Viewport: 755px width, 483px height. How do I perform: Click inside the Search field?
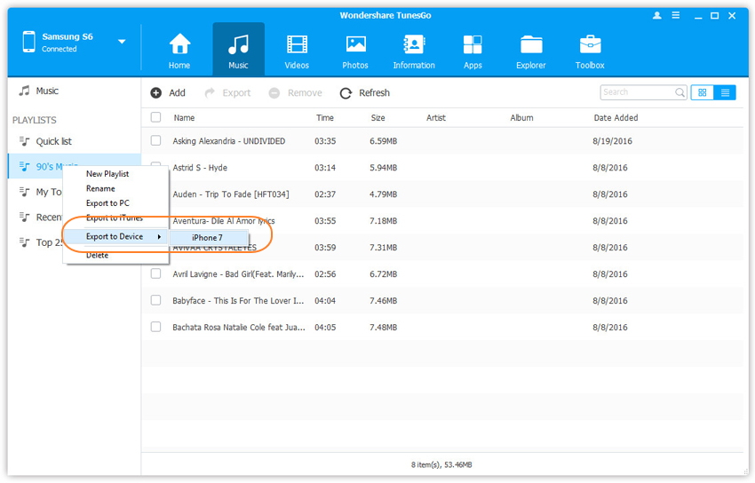(x=636, y=92)
